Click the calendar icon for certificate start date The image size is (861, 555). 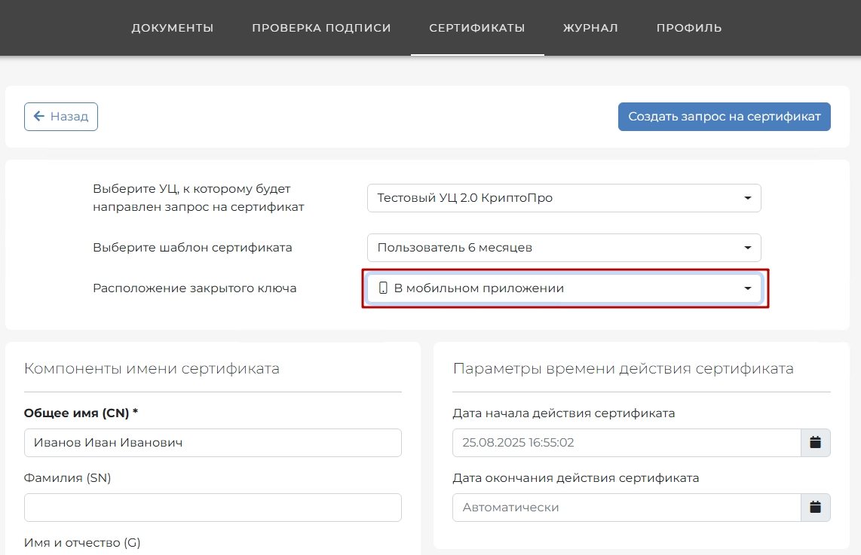(815, 443)
